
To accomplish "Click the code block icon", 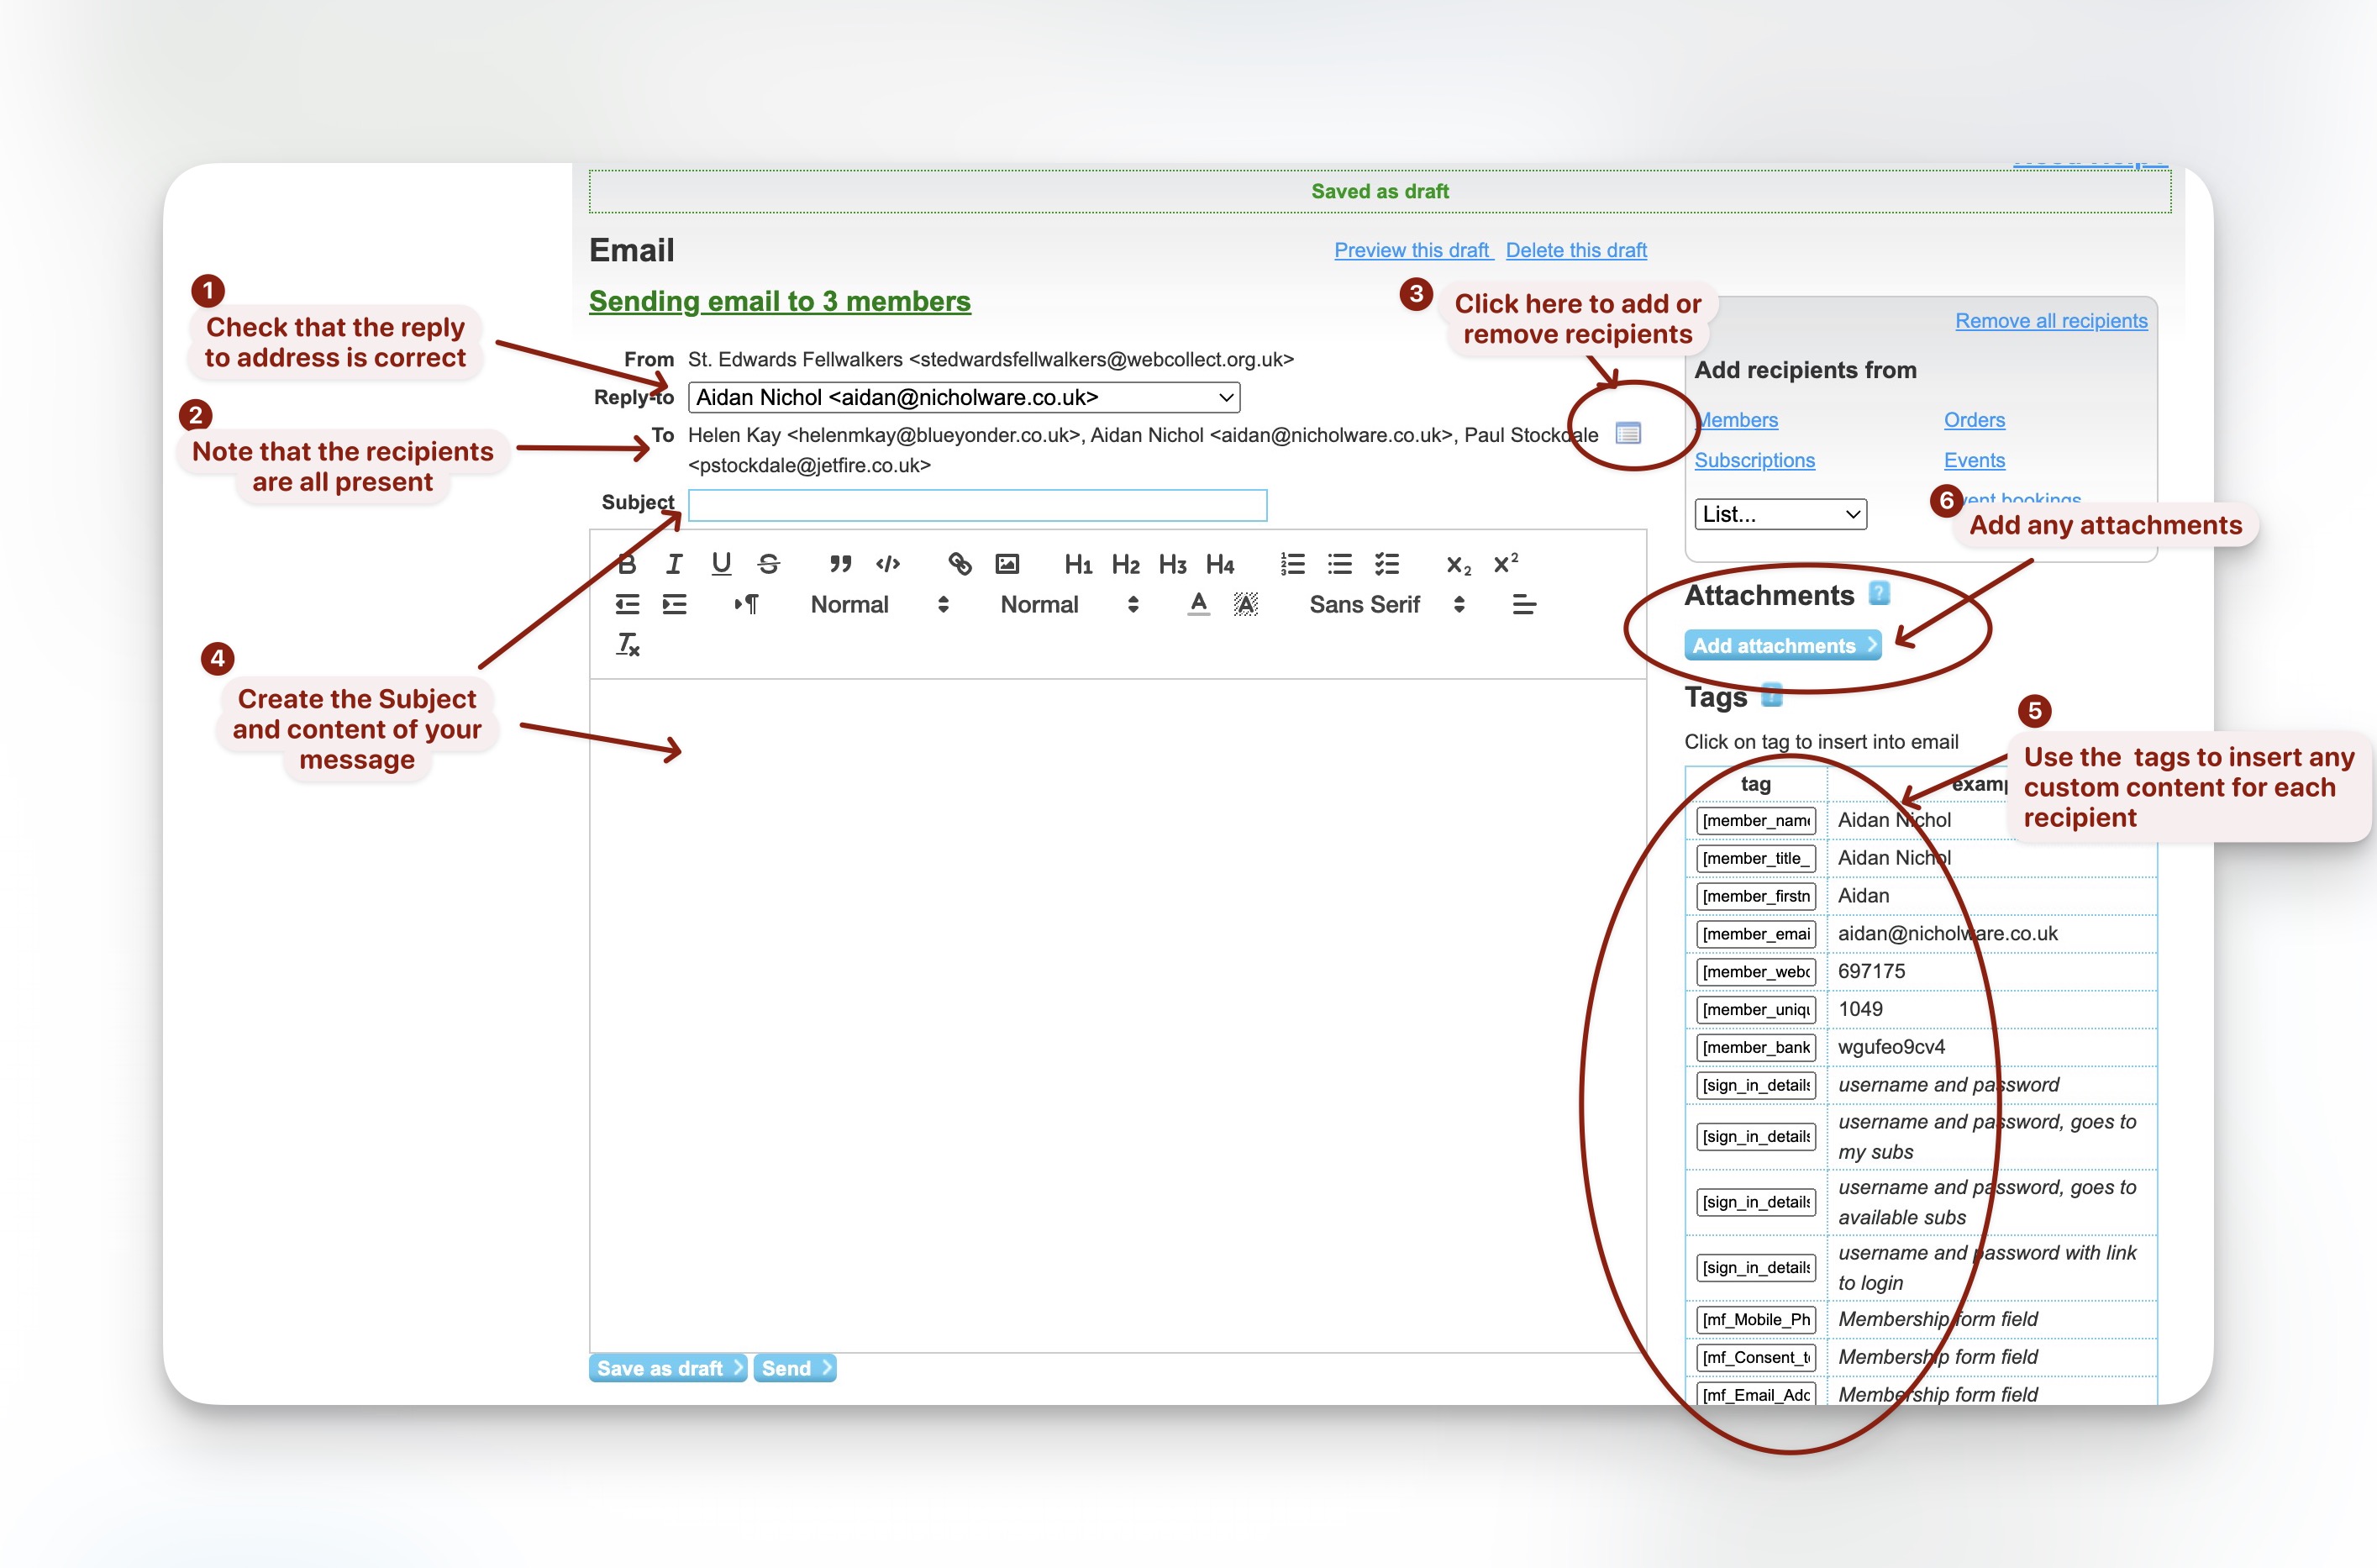I will click(x=888, y=564).
